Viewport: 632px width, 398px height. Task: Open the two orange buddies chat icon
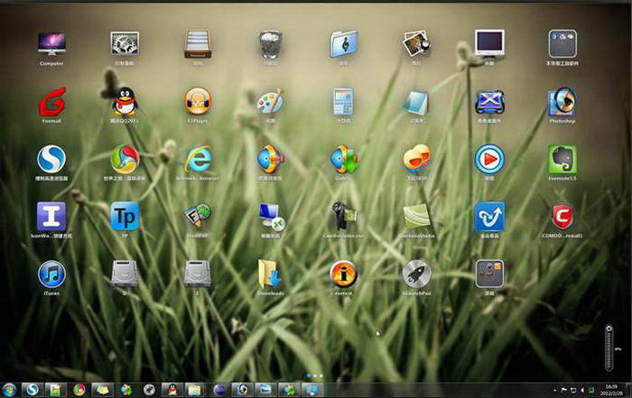pos(416,159)
